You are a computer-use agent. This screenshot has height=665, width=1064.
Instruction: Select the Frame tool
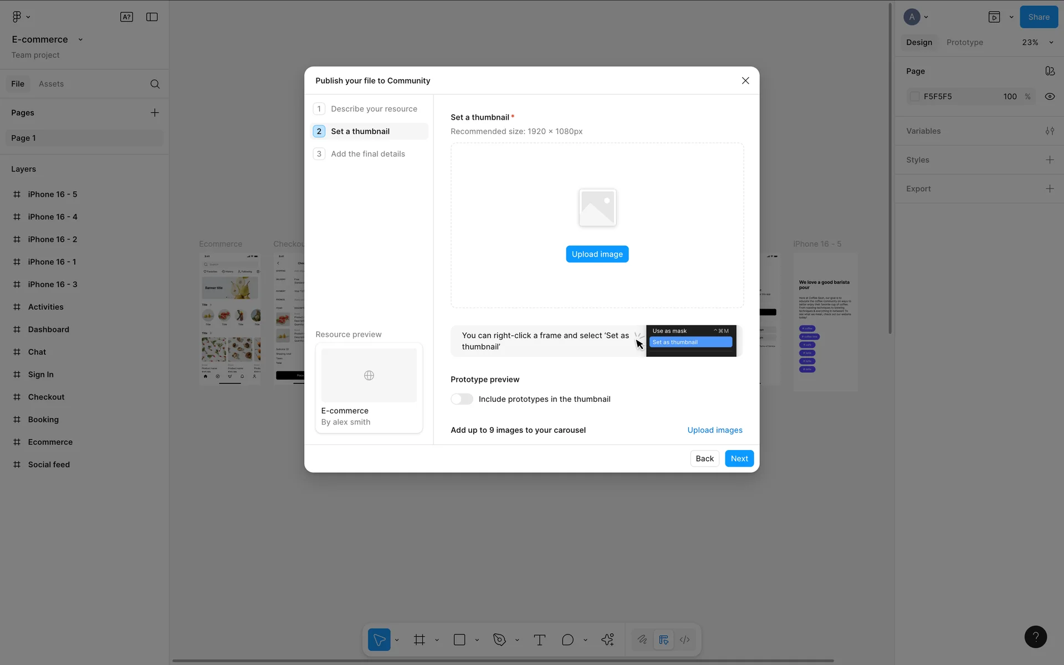420,640
